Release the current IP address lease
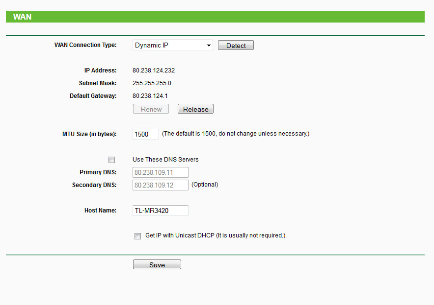The width and height of the screenshot is (434, 305). point(195,109)
